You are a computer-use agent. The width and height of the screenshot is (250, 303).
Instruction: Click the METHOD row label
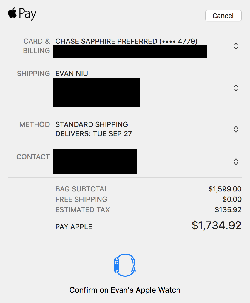35,124
